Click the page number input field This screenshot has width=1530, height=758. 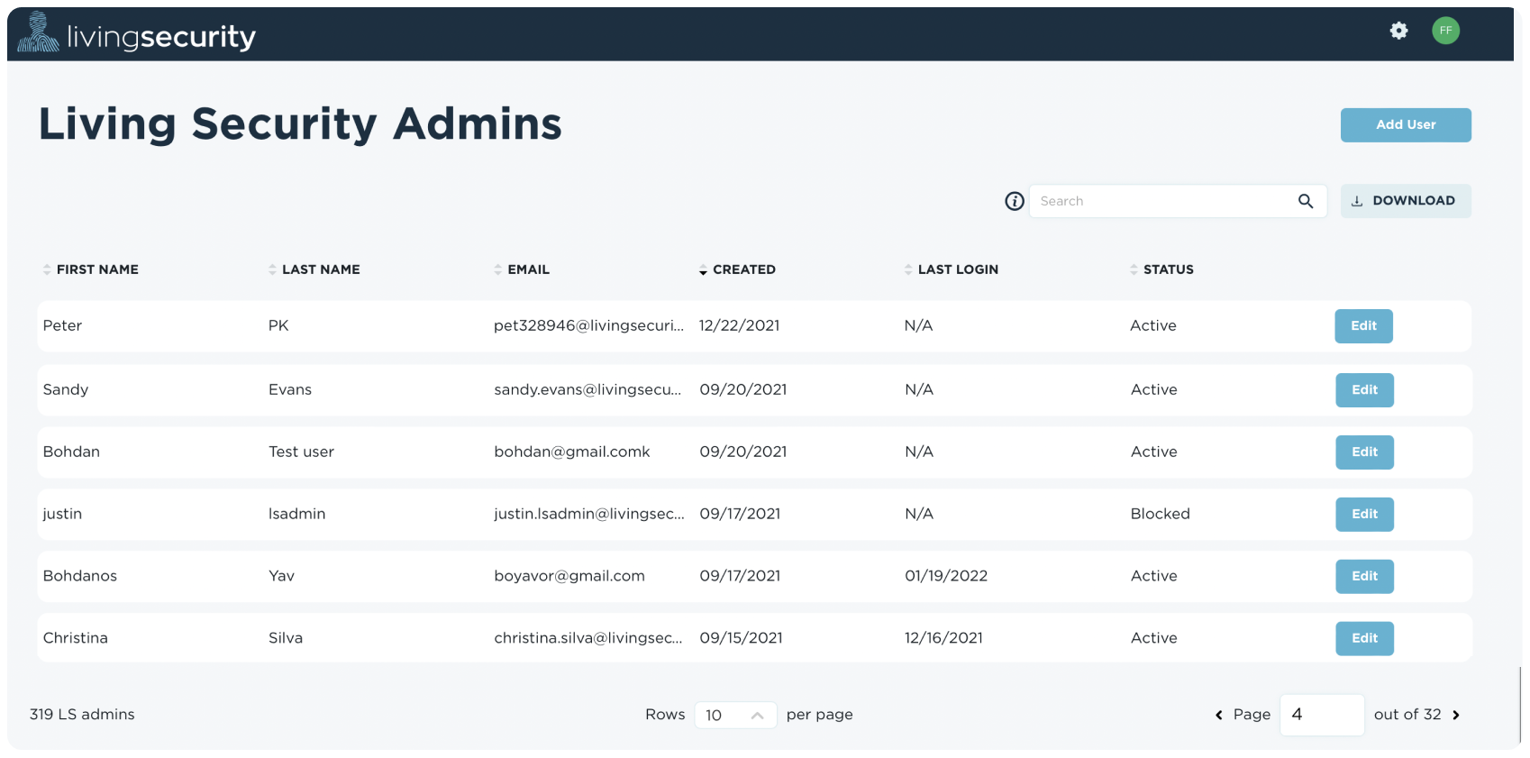pyautogui.click(x=1322, y=715)
